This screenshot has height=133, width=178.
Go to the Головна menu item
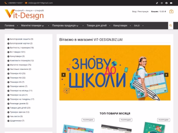coord(10,25)
